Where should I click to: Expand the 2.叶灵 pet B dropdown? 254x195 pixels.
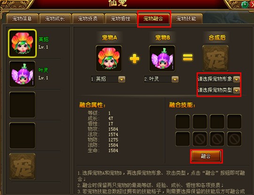pos(175,79)
